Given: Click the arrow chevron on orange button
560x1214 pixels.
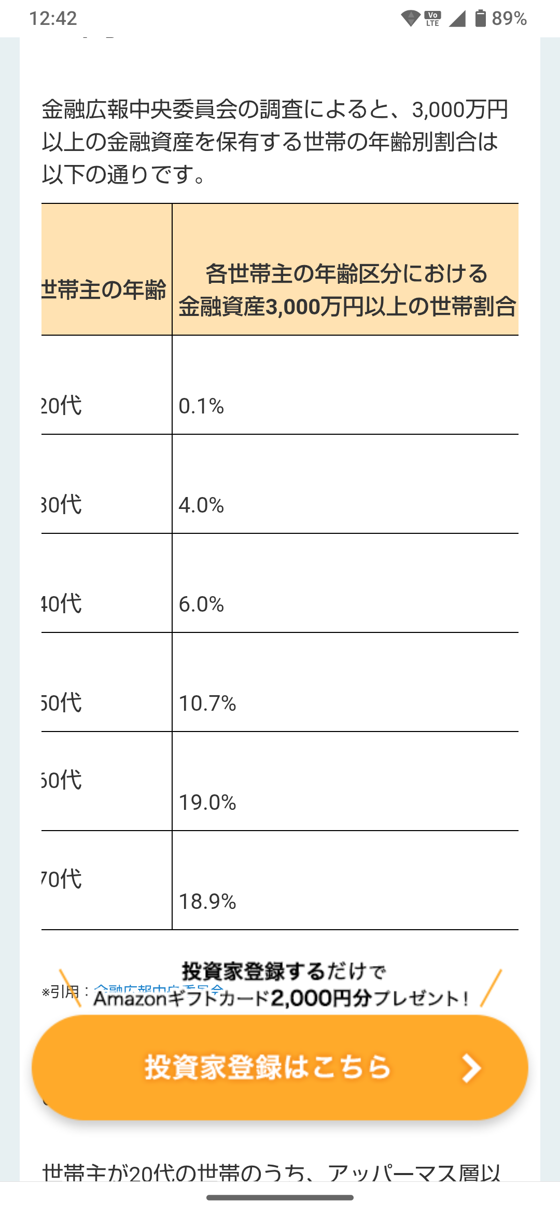Looking at the screenshot, I should tap(471, 1068).
